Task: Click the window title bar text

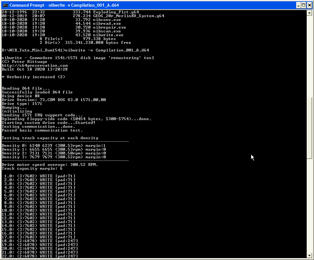Action: (x=64, y=5)
